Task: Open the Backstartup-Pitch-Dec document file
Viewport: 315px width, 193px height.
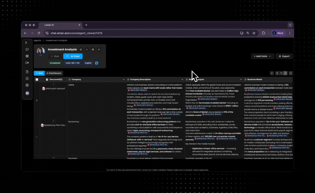Action: [53, 125]
